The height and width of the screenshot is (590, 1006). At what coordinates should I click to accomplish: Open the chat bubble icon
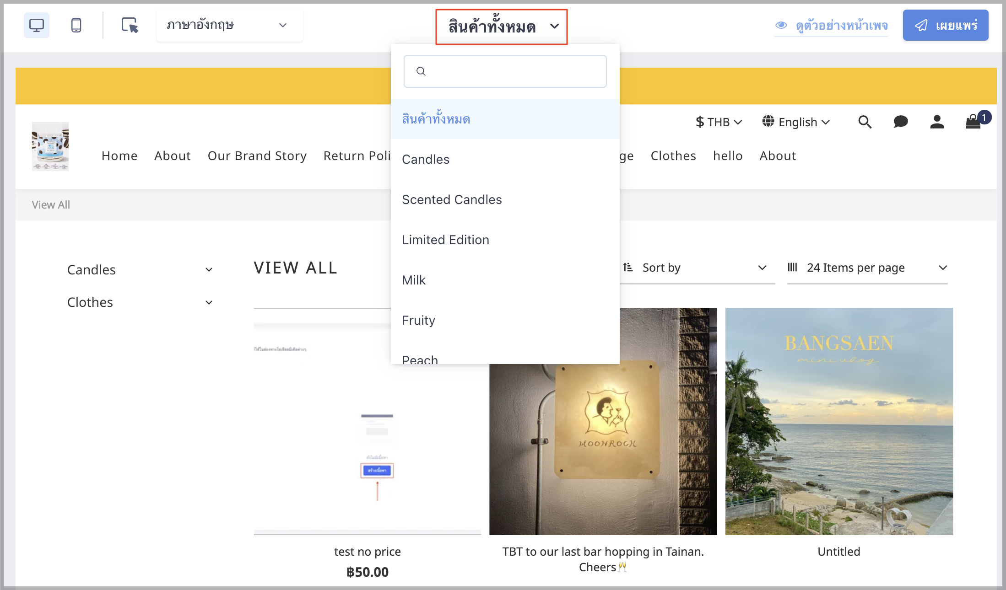(x=900, y=122)
